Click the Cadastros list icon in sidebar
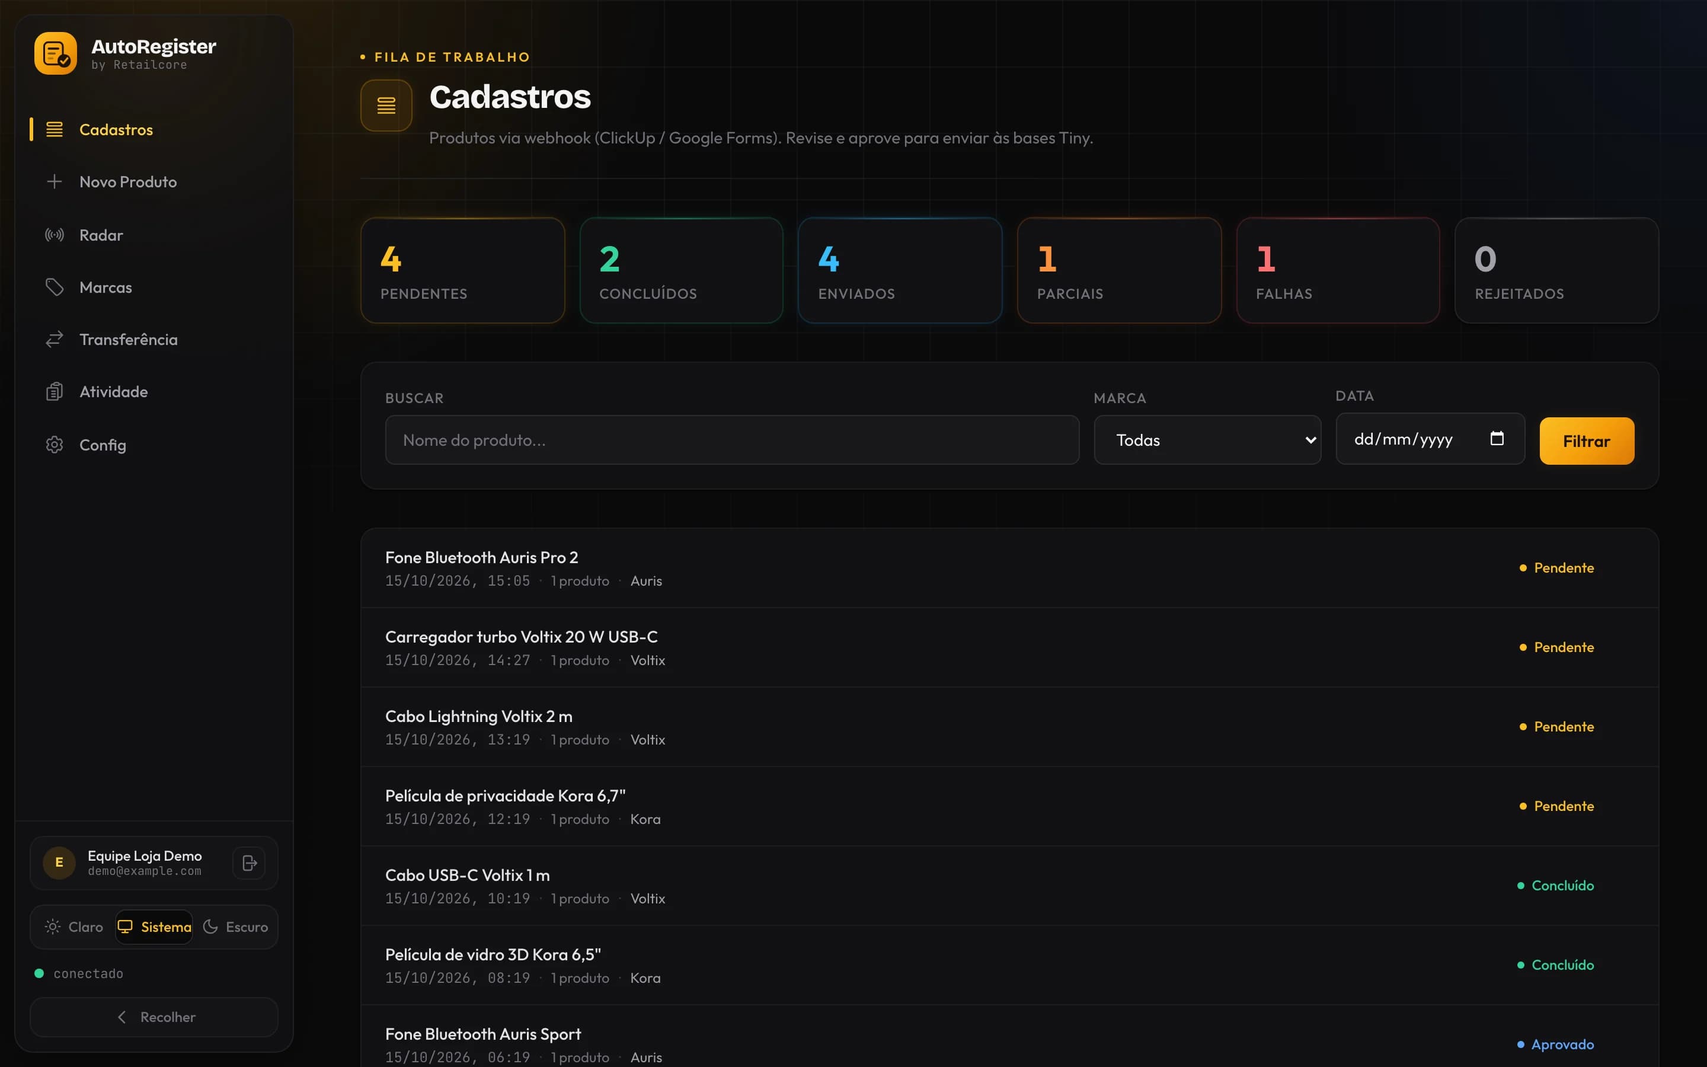The height and width of the screenshot is (1067, 1707). point(55,130)
